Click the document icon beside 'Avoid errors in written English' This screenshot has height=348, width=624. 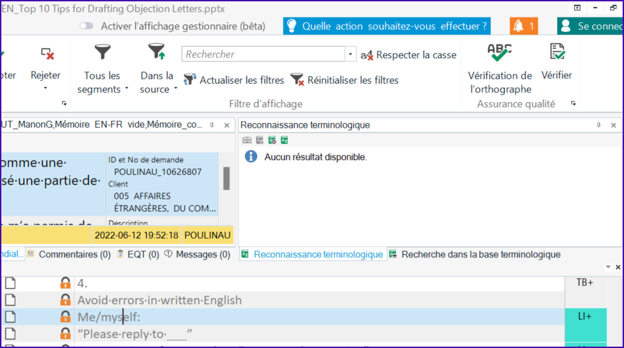(11, 300)
